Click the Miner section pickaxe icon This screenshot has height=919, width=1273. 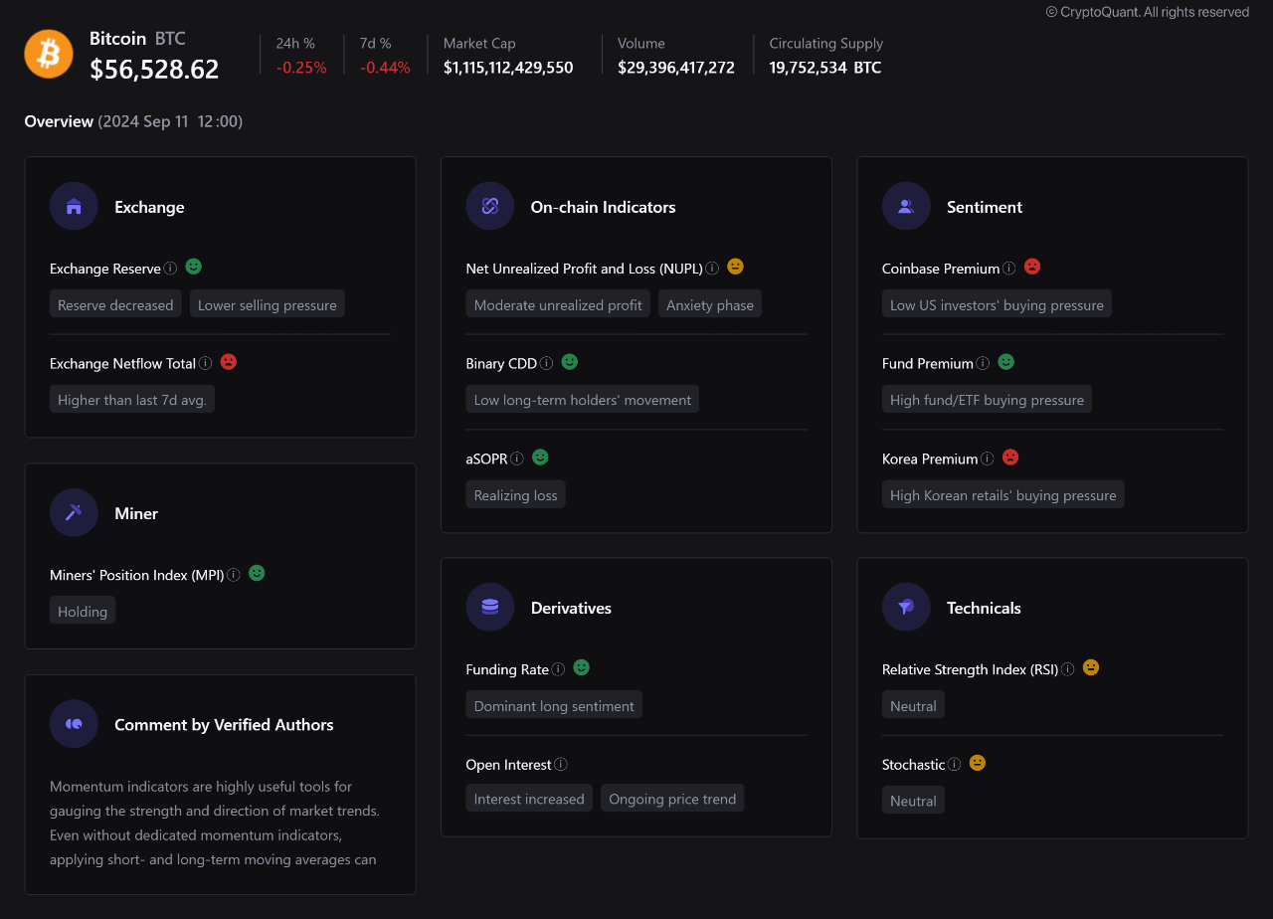[x=74, y=512]
